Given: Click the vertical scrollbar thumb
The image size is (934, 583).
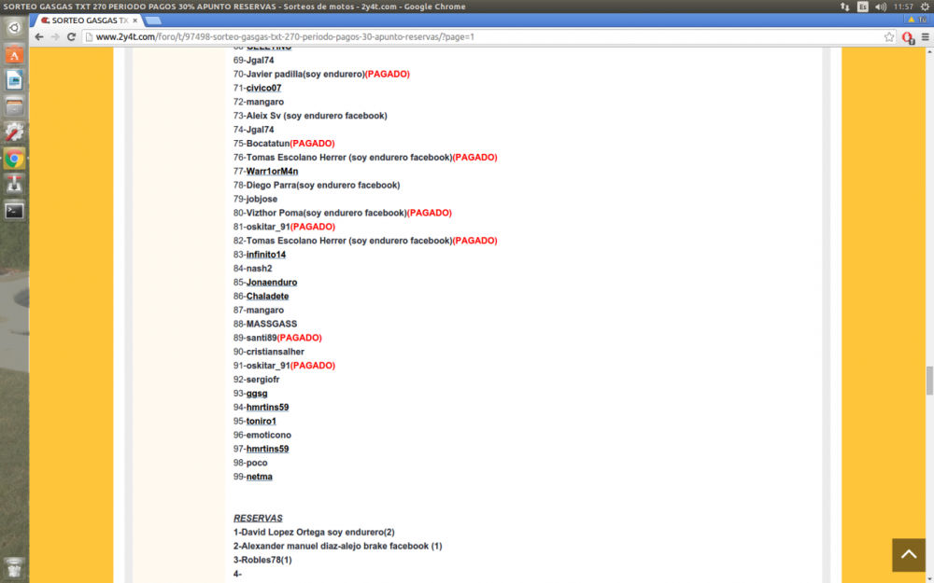Looking at the screenshot, I should click(x=928, y=381).
